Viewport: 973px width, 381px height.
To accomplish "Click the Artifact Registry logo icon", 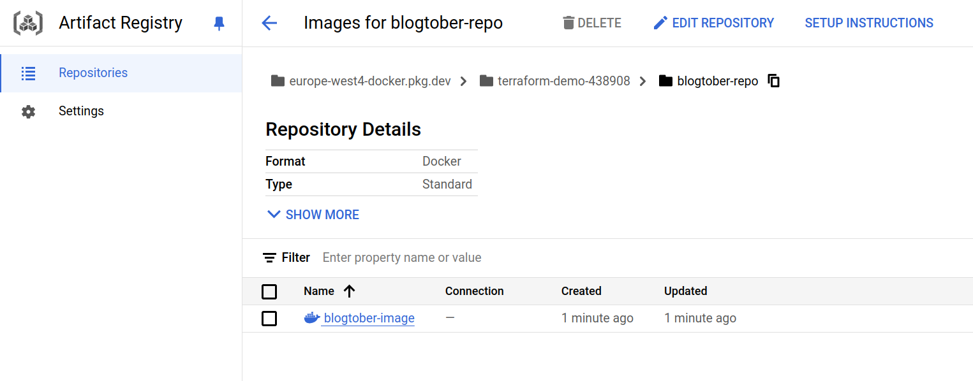I will pyautogui.click(x=28, y=24).
